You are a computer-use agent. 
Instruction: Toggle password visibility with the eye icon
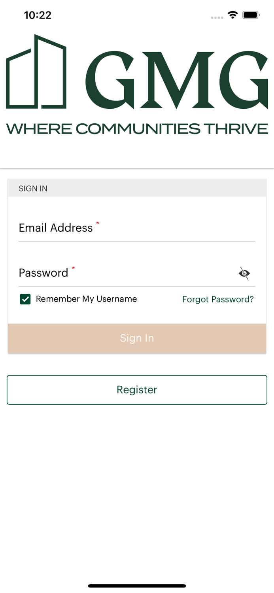click(244, 273)
